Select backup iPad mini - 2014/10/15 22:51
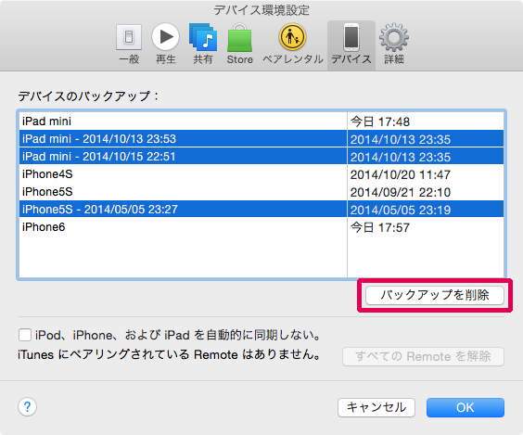The width and height of the screenshot is (523, 435). pyautogui.click(x=261, y=157)
